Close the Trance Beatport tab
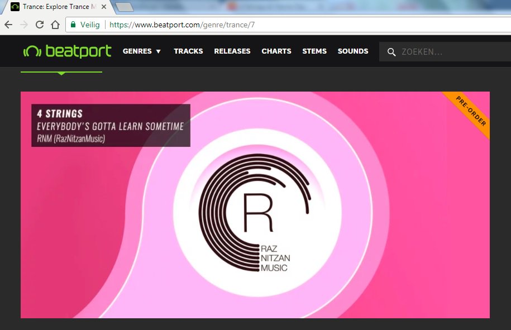 (x=104, y=7)
